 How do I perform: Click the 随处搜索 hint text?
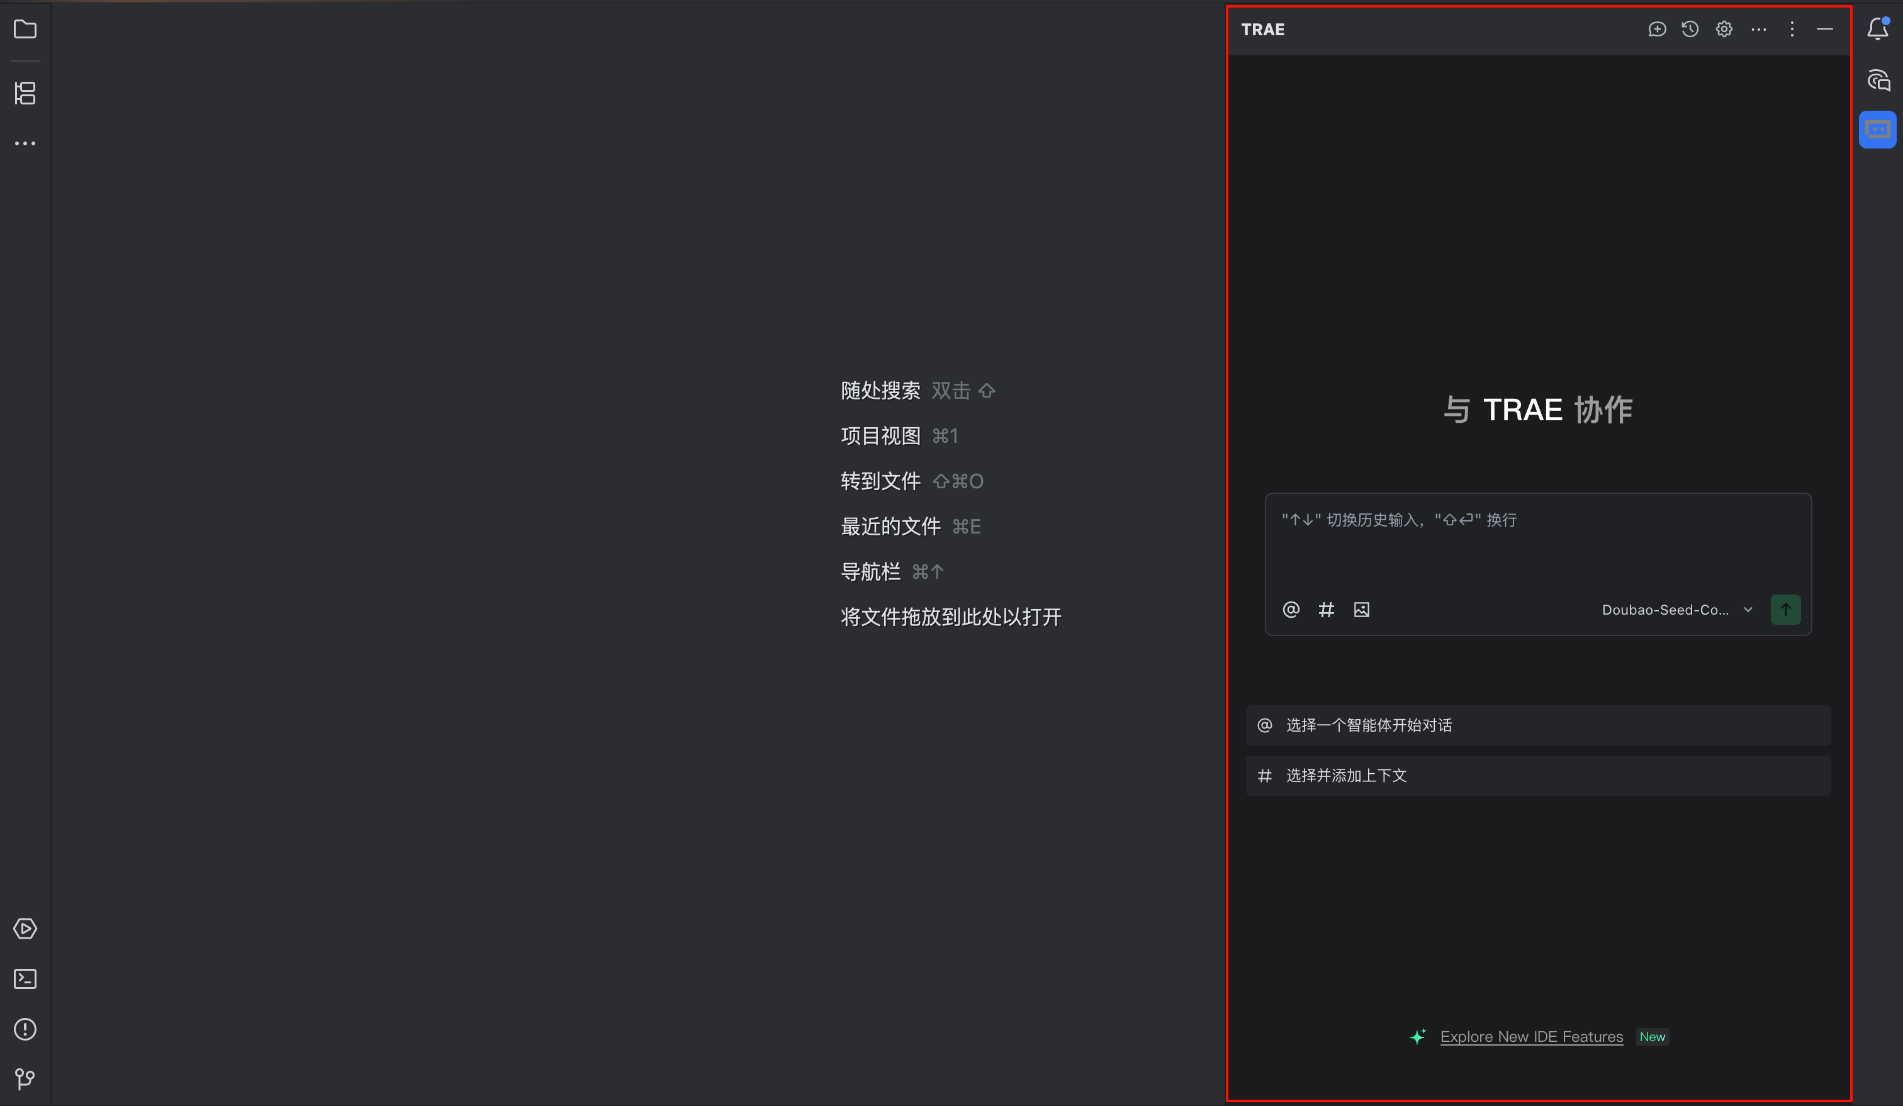880,390
